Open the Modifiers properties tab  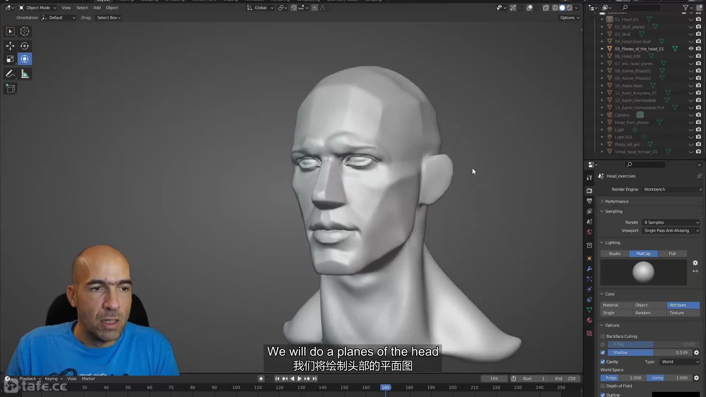589,269
